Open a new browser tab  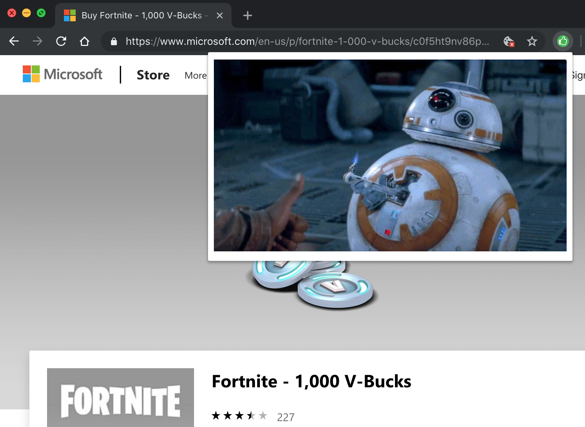coord(248,15)
